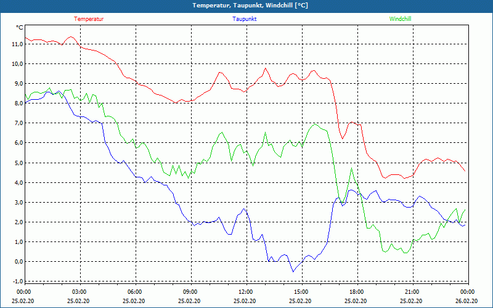The height and width of the screenshot is (308, 493).
Task: Select the 2,0 y-axis value
Action: (18, 222)
